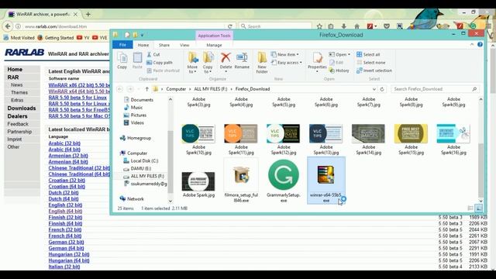Click the Arabic (32 bit) download link
The image size is (496, 279).
(x=64, y=143)
